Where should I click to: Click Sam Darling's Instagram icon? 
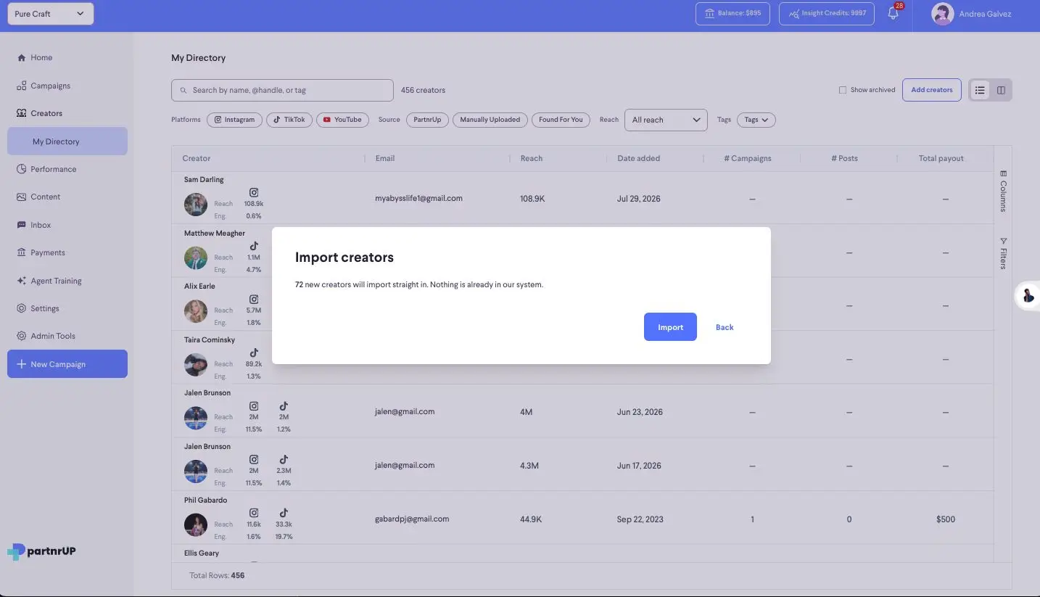254,192
